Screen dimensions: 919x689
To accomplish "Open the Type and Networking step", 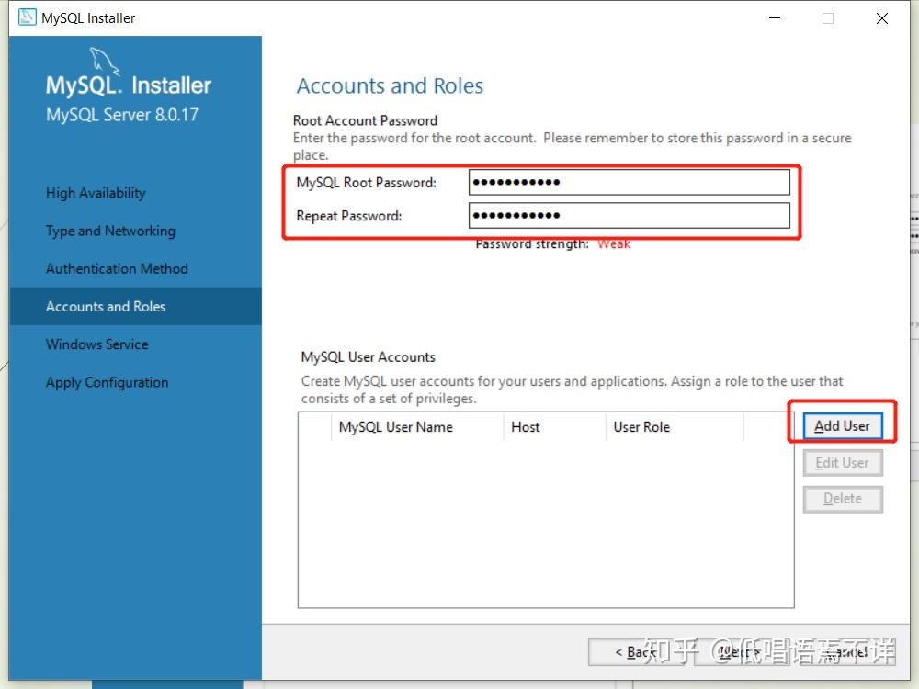I will tap(110, 231).
